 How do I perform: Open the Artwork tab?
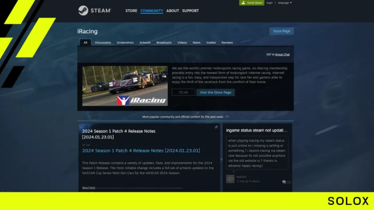tap(145, 43)
